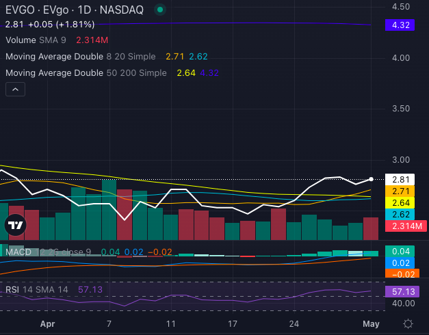Click the 4.32 price axis label
The height and width of the screenshot is (335, 429).
pos(400,25)
